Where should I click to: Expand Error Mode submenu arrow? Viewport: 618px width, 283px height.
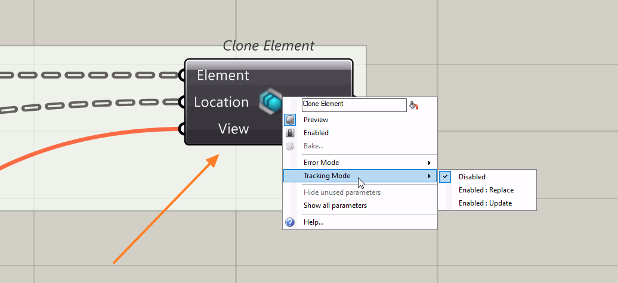point(429,163)
